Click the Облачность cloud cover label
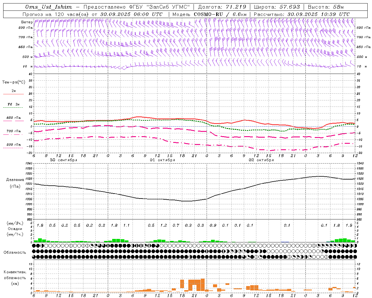This screenshot has width=372, height=298. [x=15, y=253]
